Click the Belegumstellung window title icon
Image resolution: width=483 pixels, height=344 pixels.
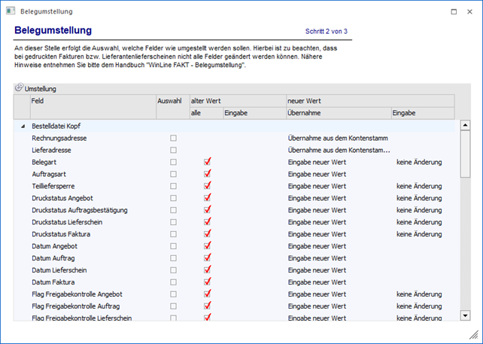10,12
